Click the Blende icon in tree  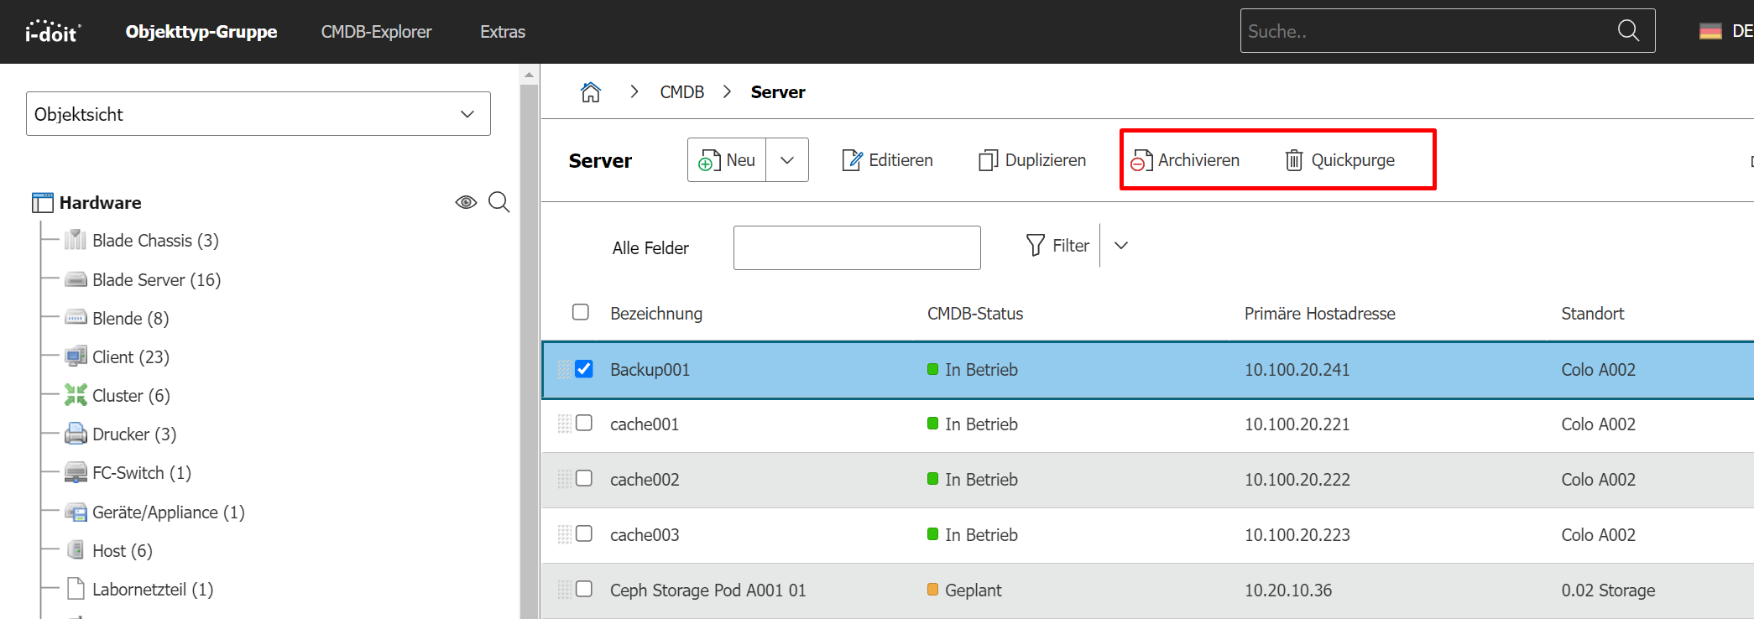coord(76,318)
